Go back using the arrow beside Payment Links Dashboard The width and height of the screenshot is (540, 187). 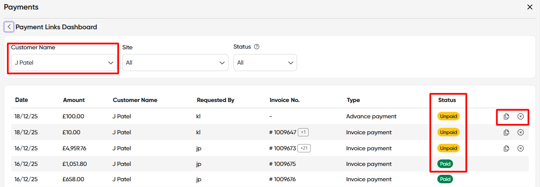[9, 27]
